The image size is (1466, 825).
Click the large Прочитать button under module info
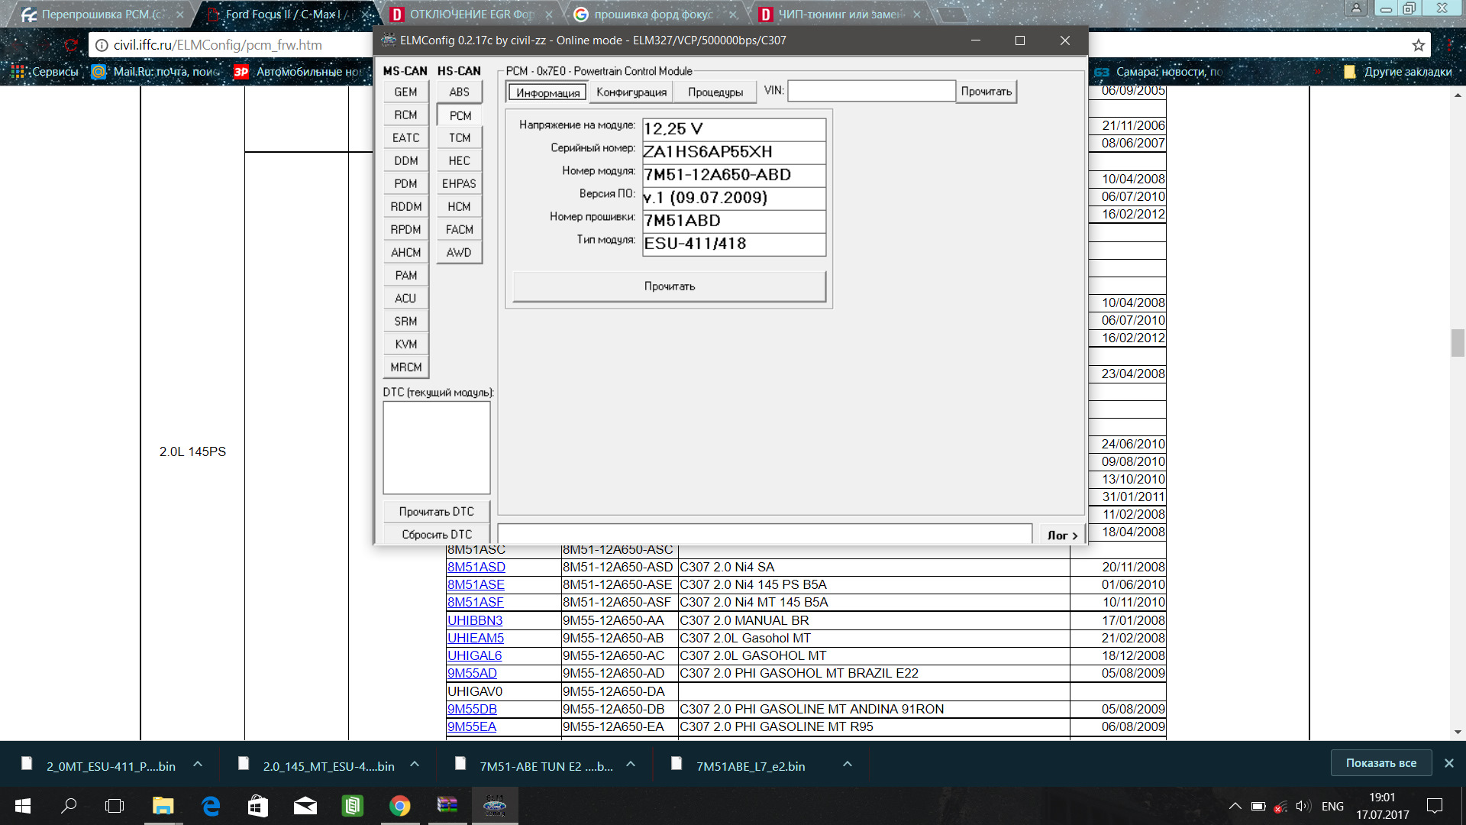click(x=669, y=286)
